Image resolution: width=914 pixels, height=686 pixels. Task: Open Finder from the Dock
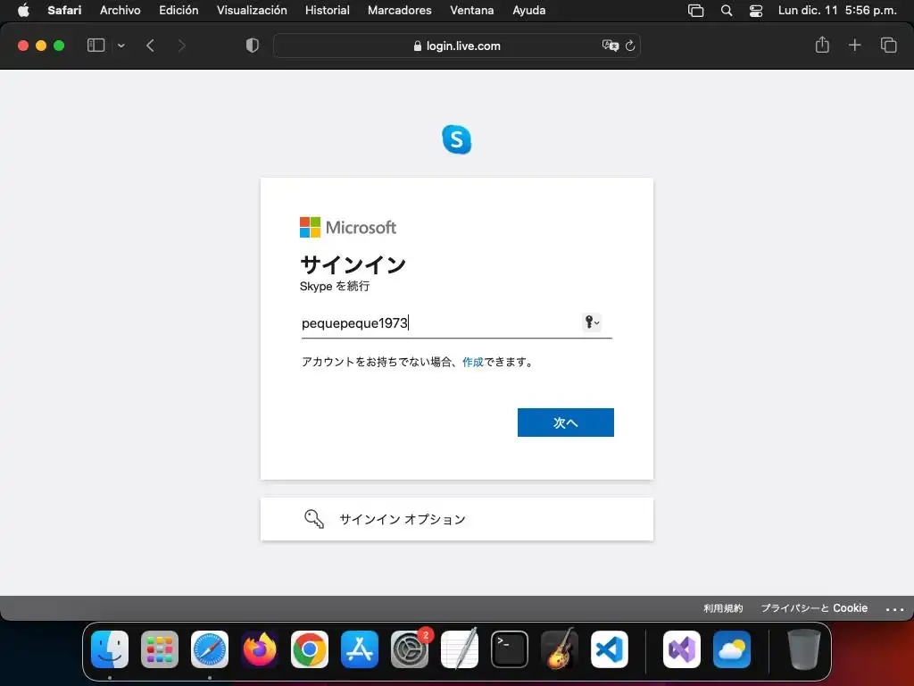point(110,649)
